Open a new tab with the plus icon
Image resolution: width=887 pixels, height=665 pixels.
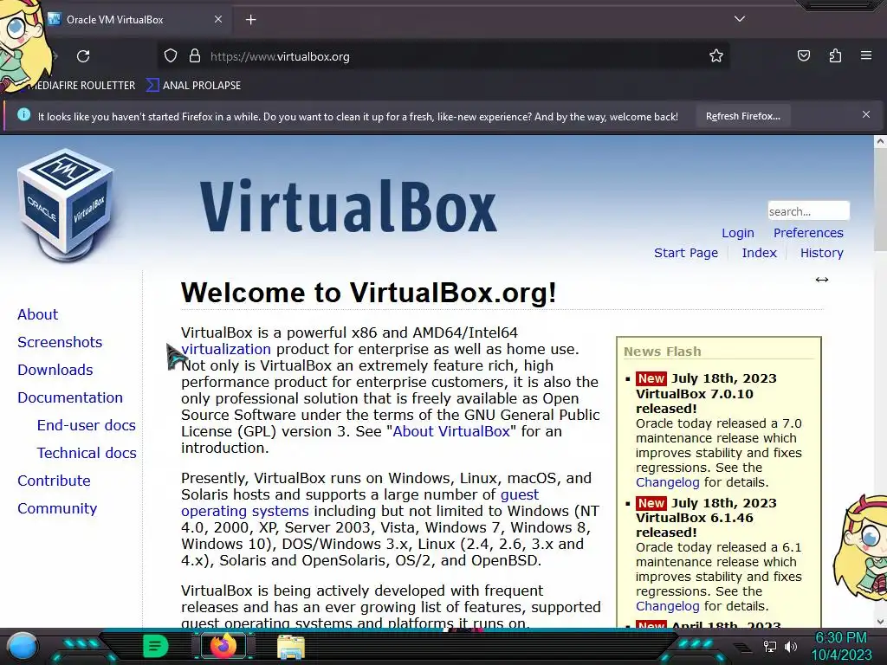click(x=250, y=20)
